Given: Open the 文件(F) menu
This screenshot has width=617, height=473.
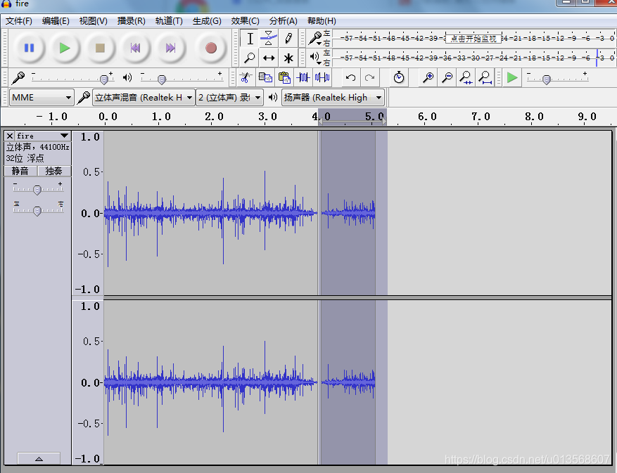Looking at the screenshot, I should [18, 21].
